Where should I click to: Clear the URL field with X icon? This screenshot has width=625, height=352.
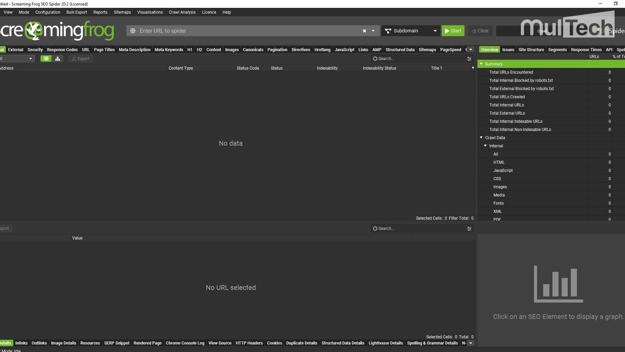point(365,31)
